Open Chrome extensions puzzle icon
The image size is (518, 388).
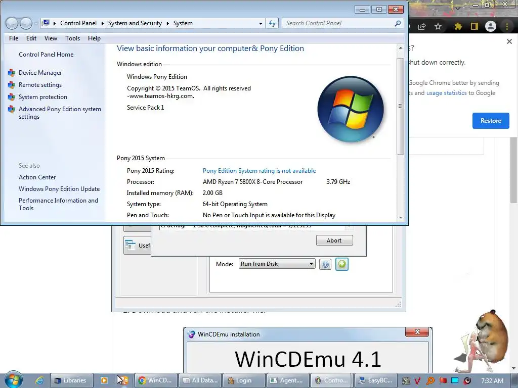click(458, 26)
